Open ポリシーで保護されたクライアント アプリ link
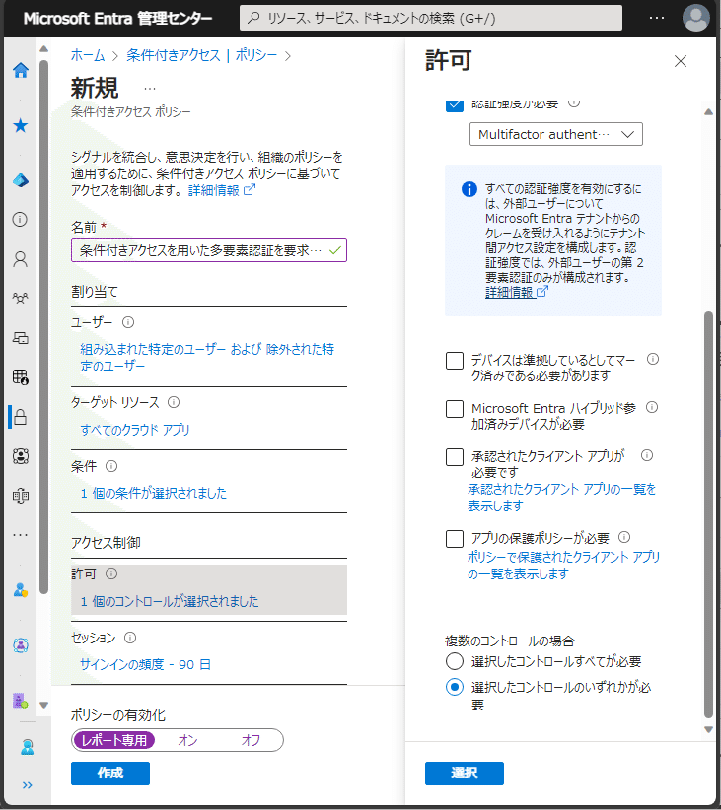Viewport: 721px width, 810px height. click(x=563, y=566)
